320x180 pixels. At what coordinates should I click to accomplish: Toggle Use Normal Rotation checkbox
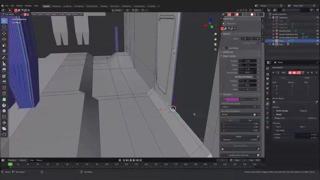(254, 76)
